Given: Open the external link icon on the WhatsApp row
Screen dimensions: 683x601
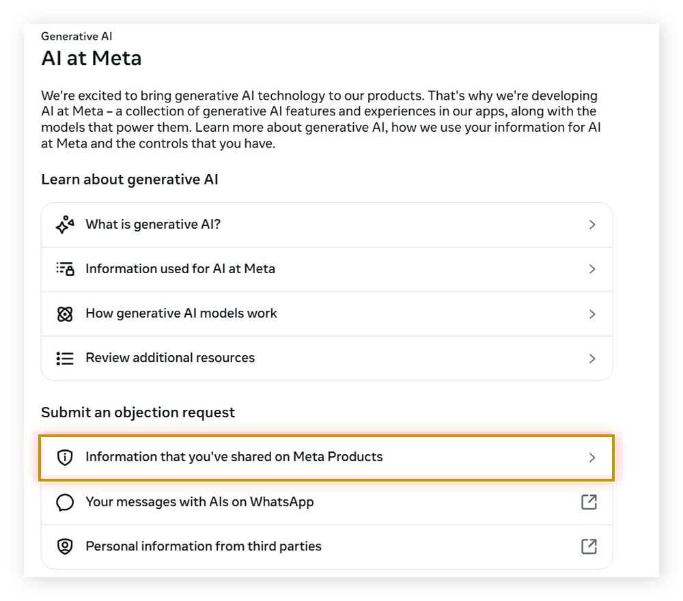Looking at the screenshot, I should tap(588, 502).
